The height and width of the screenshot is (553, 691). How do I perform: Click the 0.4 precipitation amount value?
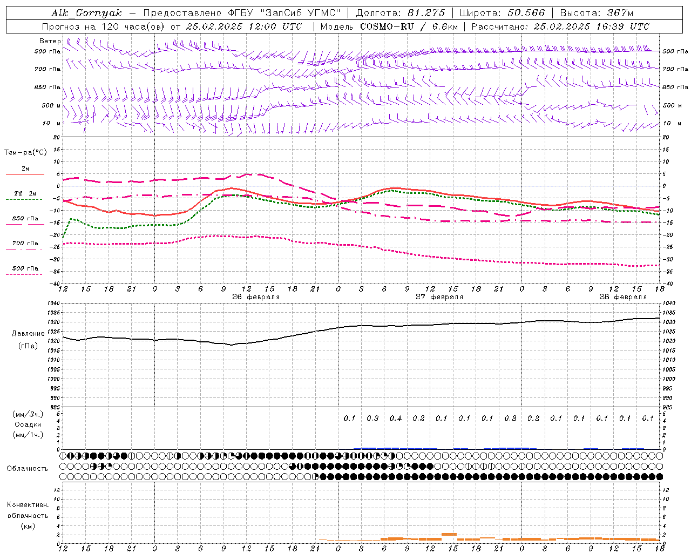point(396,419)
